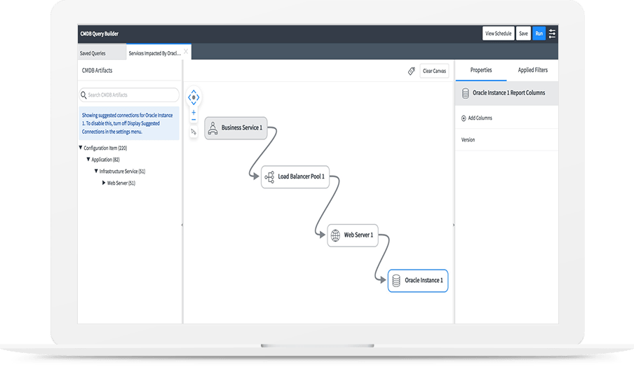Collapse the Infrastructure Service (51) node
The height and width of the screenshot is (367, 634).
coord(96,171)
